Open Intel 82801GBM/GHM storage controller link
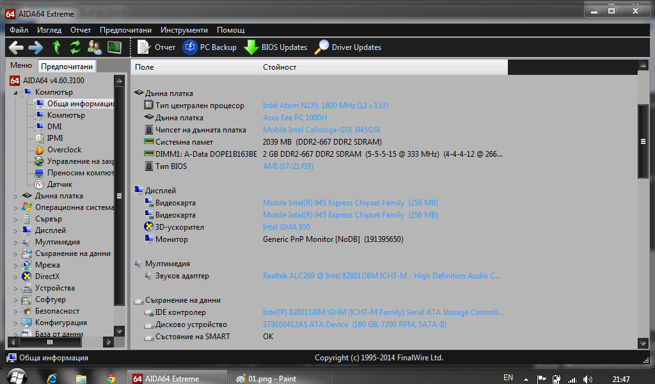655x384 pixels. tap(383, 312)
